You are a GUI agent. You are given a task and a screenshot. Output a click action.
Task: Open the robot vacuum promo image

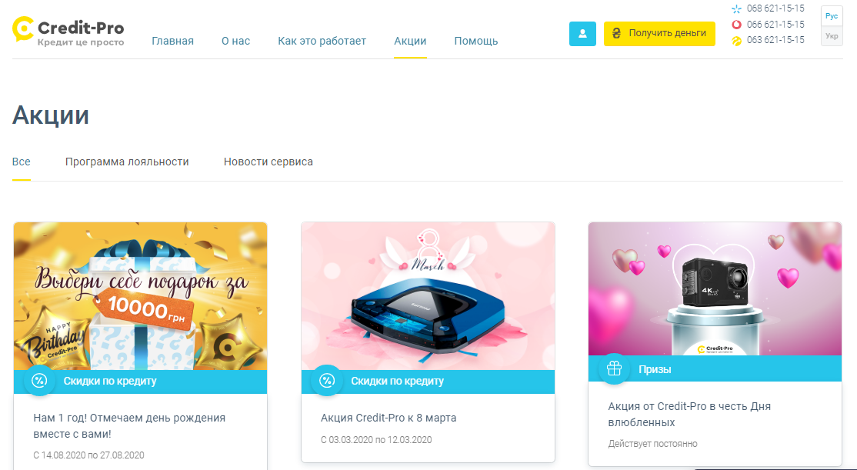coord(428,295)
